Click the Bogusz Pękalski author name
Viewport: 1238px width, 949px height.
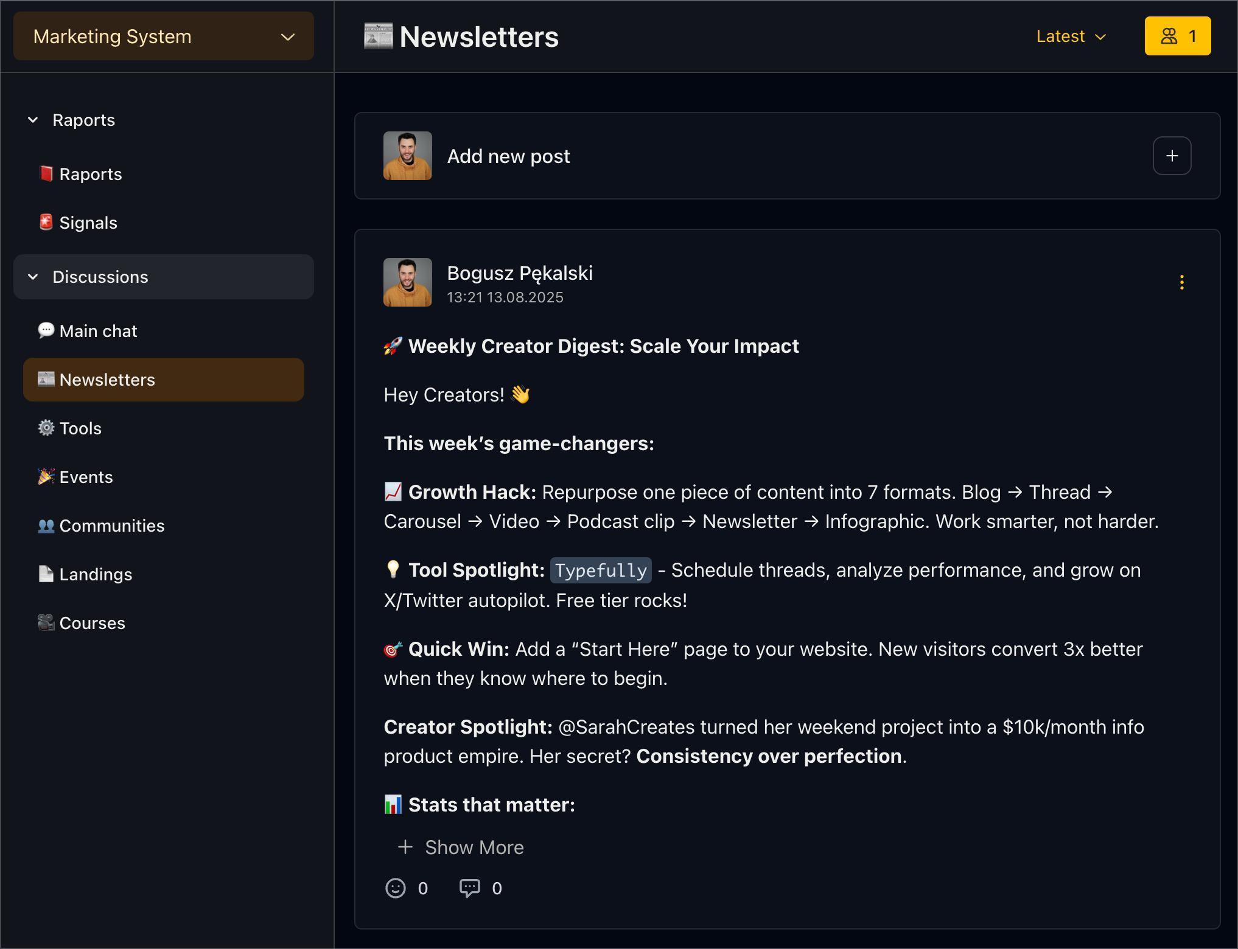point(519,273)
